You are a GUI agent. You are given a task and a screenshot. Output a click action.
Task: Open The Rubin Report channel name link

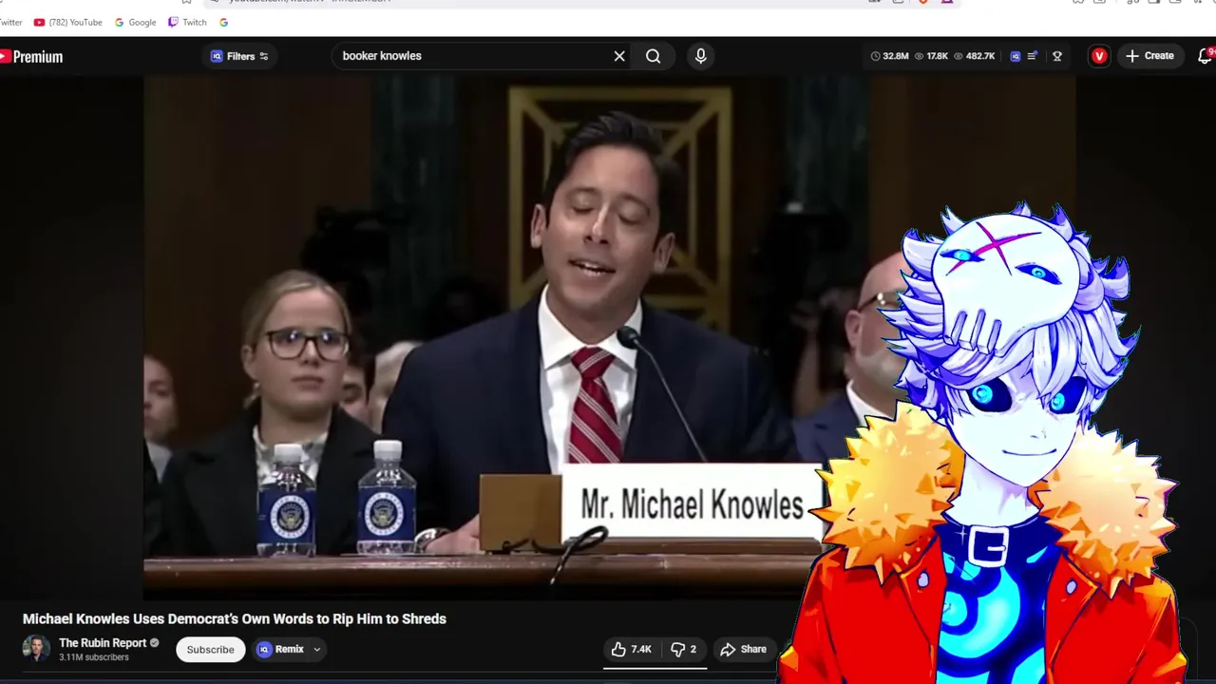pos(103,643)
